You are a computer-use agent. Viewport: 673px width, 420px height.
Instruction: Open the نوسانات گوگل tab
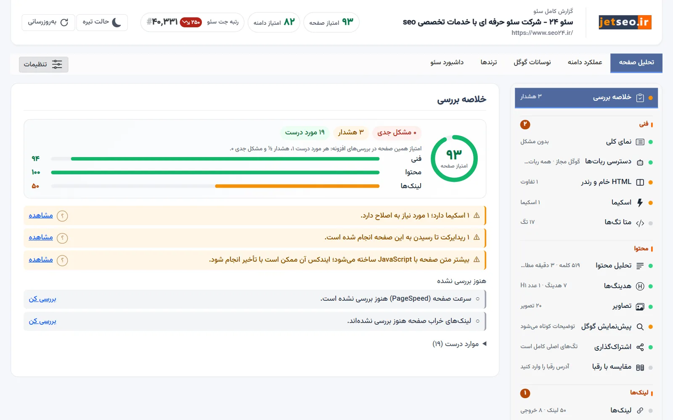coord(532,63)
